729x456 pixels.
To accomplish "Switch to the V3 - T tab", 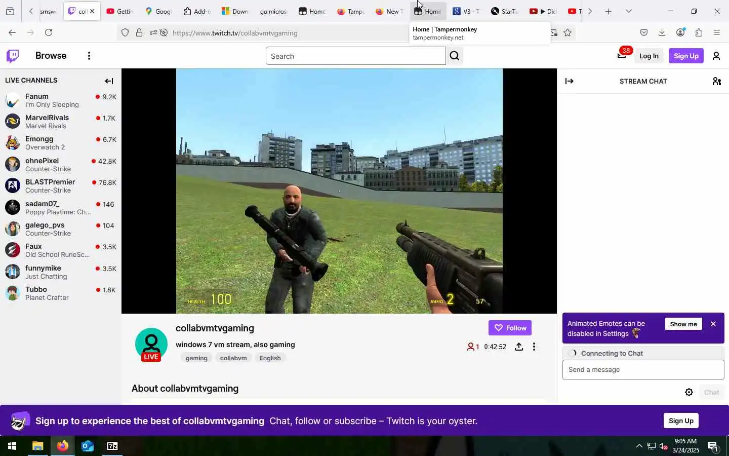I will coord(466,11).
